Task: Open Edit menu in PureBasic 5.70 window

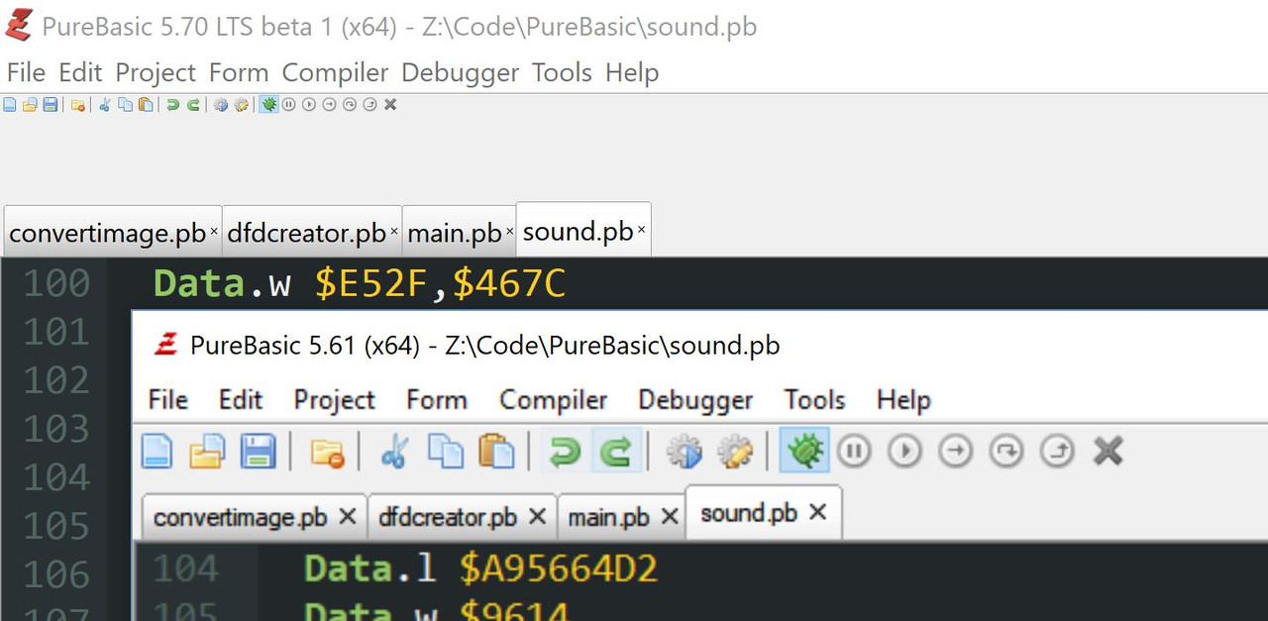Action: (x=80, y=72)
